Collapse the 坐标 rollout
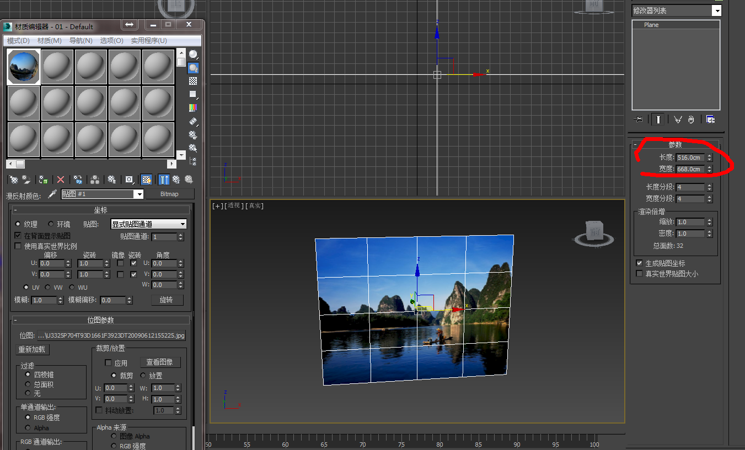Image resolution: width=745 pixels, height=450 pixels. (x=100, y=210)
